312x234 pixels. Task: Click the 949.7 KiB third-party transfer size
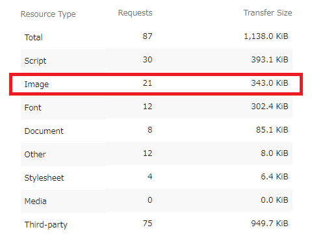coord(270,224)
